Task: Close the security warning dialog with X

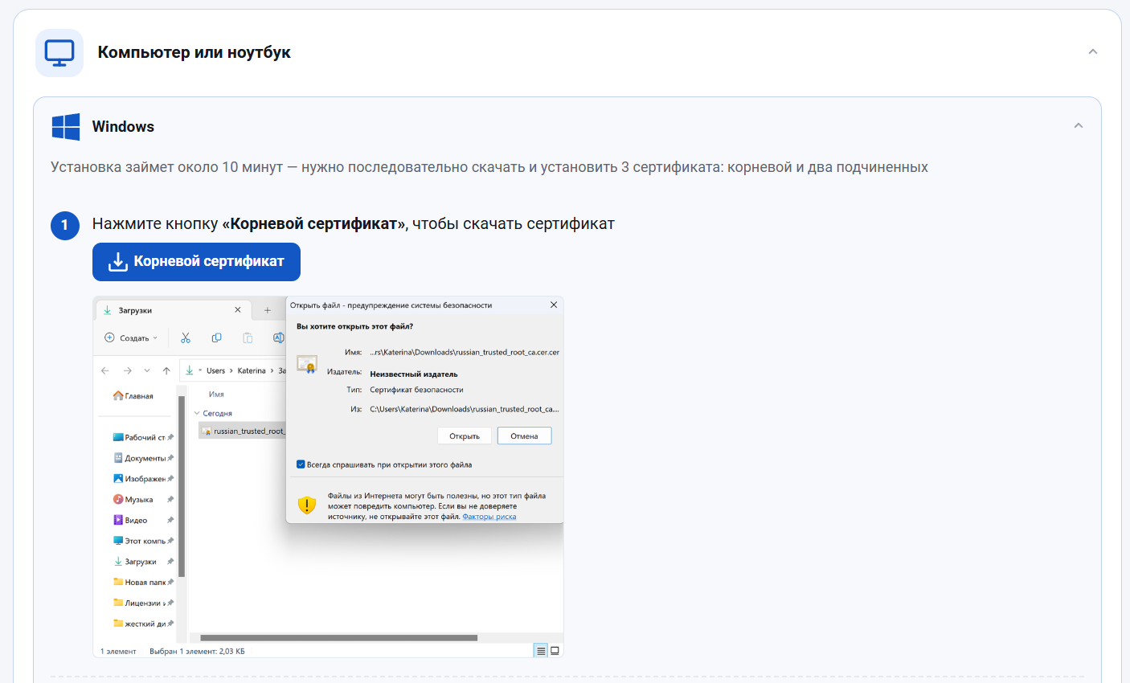Action: [554, 305]
